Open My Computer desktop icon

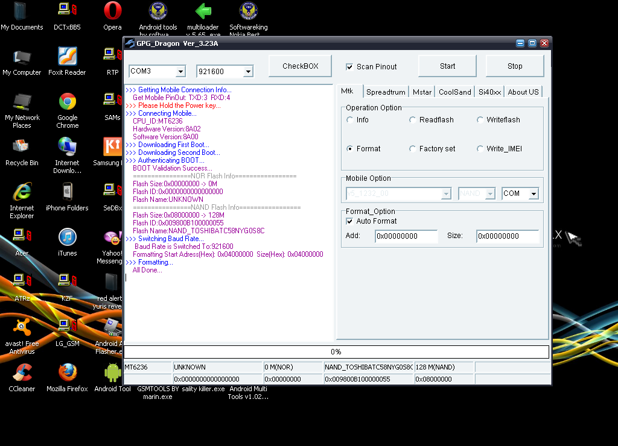tap(22, 57)
